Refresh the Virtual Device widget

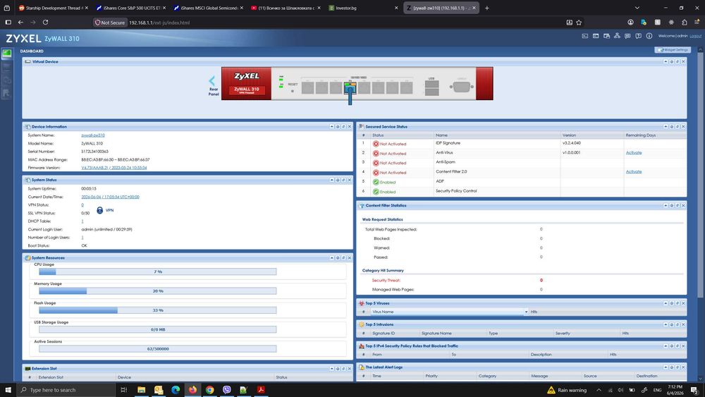coord(678,61)
